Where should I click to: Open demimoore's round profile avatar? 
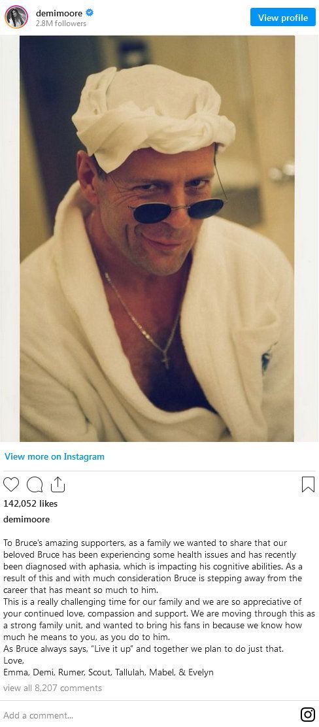coord(16,17)
